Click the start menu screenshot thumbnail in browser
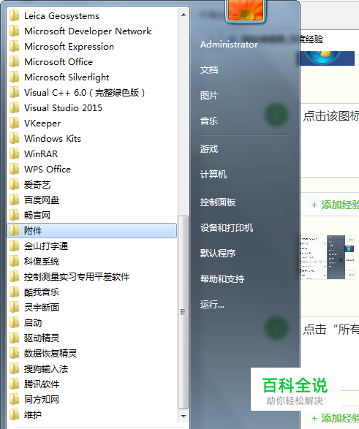 (x=328, y=257)
